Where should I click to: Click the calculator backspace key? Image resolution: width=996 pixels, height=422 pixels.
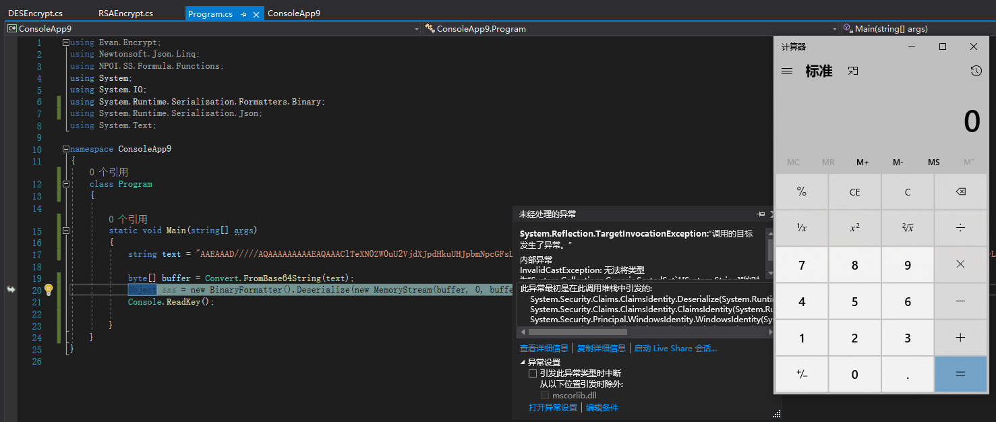[x=960, y=191]
